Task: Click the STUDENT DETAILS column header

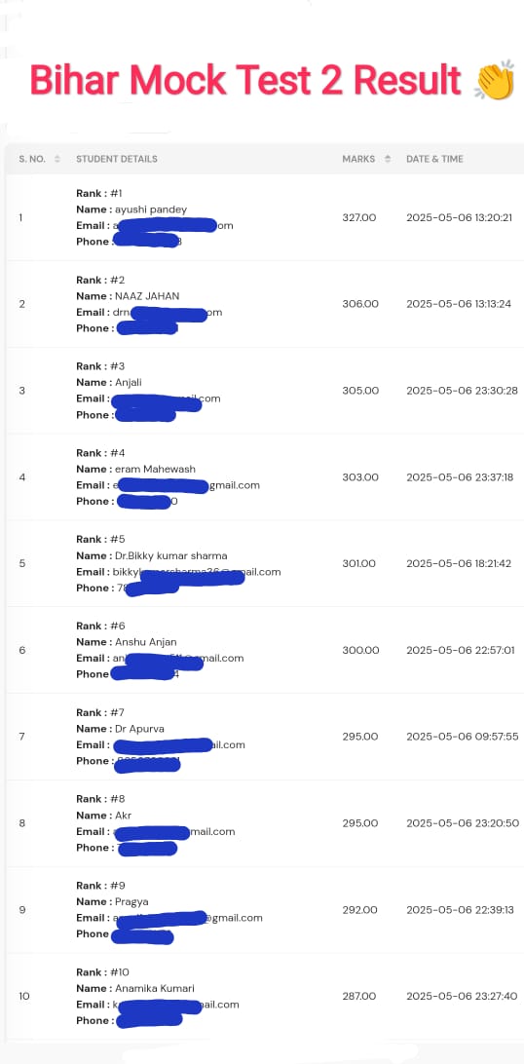Action: (x=117, y=159)
